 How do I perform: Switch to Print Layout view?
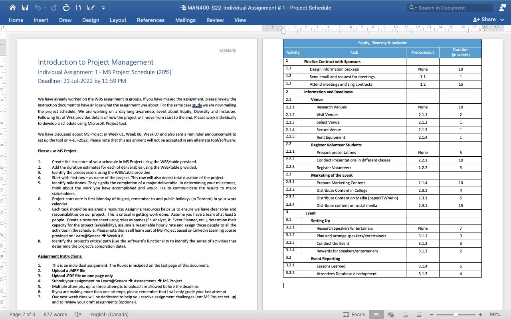click(x=376, y=314)
